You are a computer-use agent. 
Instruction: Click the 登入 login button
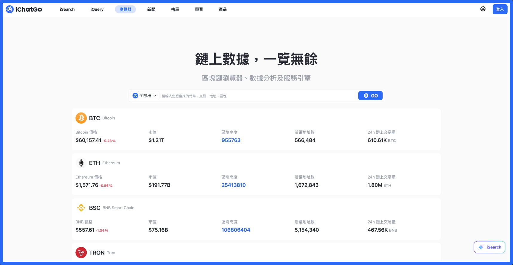click(500, 9)
